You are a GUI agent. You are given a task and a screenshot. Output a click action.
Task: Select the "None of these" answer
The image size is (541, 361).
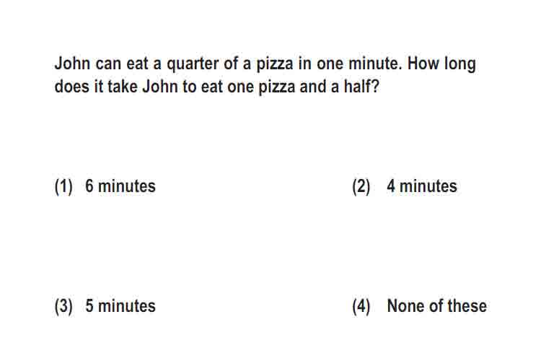(x=436, y=306)
